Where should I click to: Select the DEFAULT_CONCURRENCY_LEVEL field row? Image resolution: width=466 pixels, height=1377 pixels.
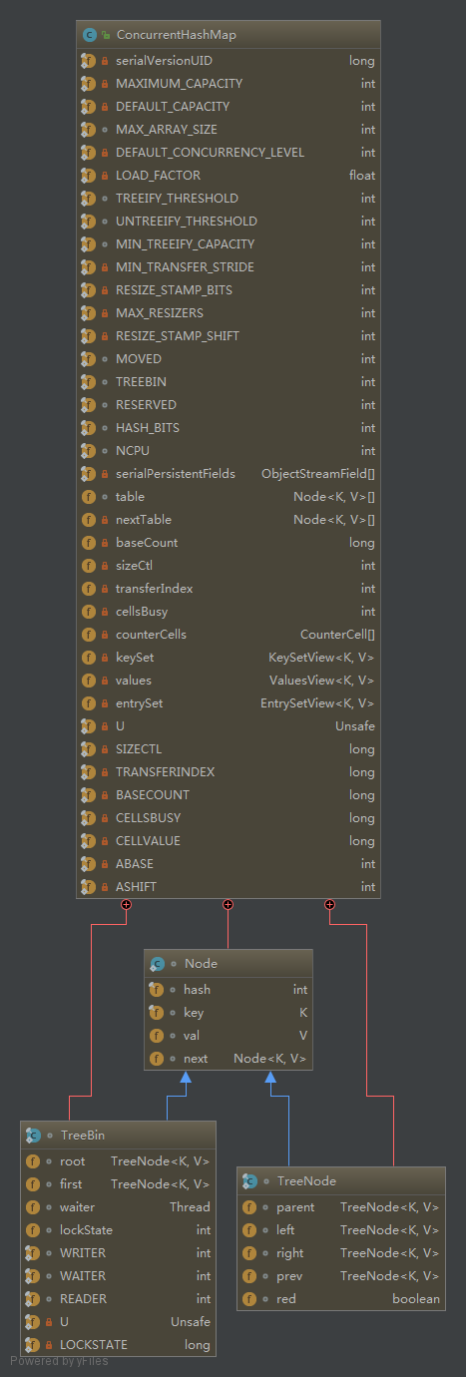229,153
